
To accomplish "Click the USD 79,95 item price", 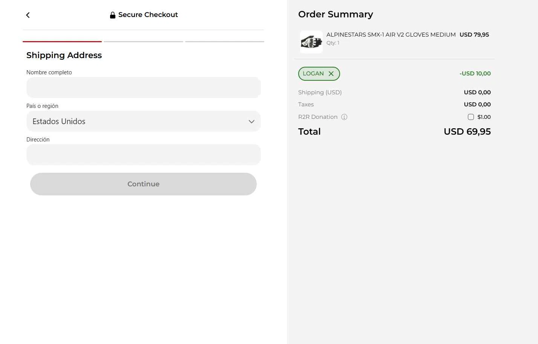I will (x=474, y=35).
